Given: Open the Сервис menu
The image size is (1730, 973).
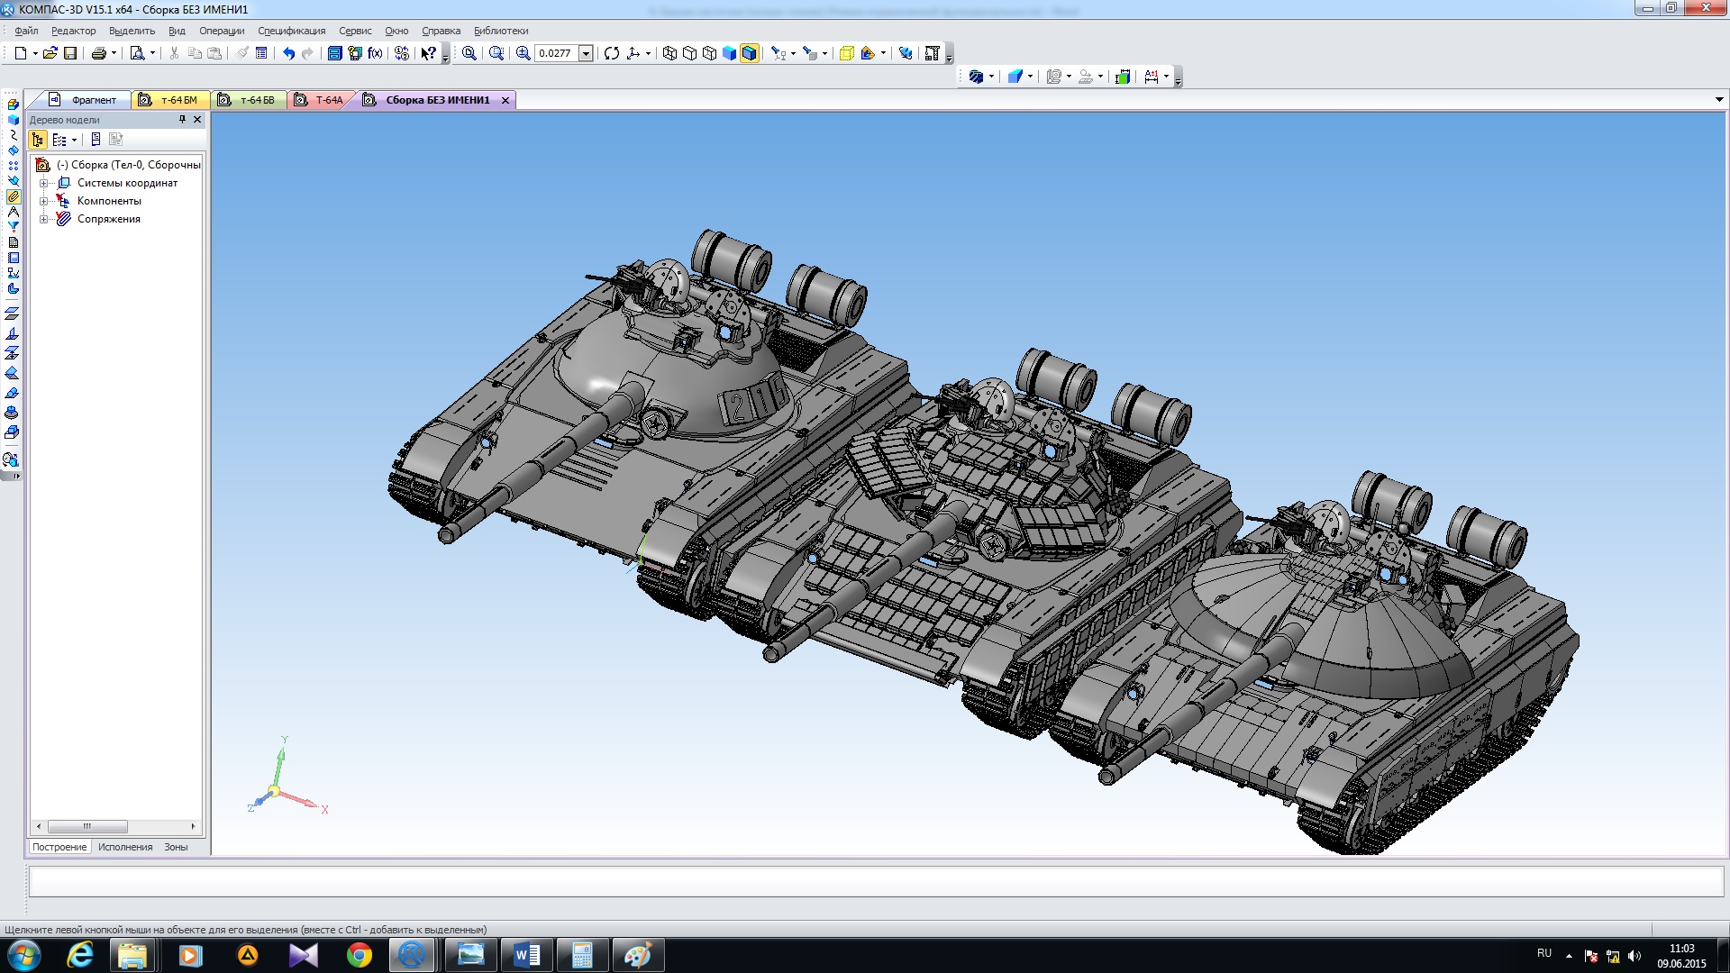Looking at the screenshot, I should 355,31.
